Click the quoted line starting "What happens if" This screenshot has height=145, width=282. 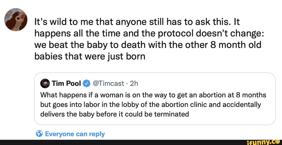tap(153, 95)
